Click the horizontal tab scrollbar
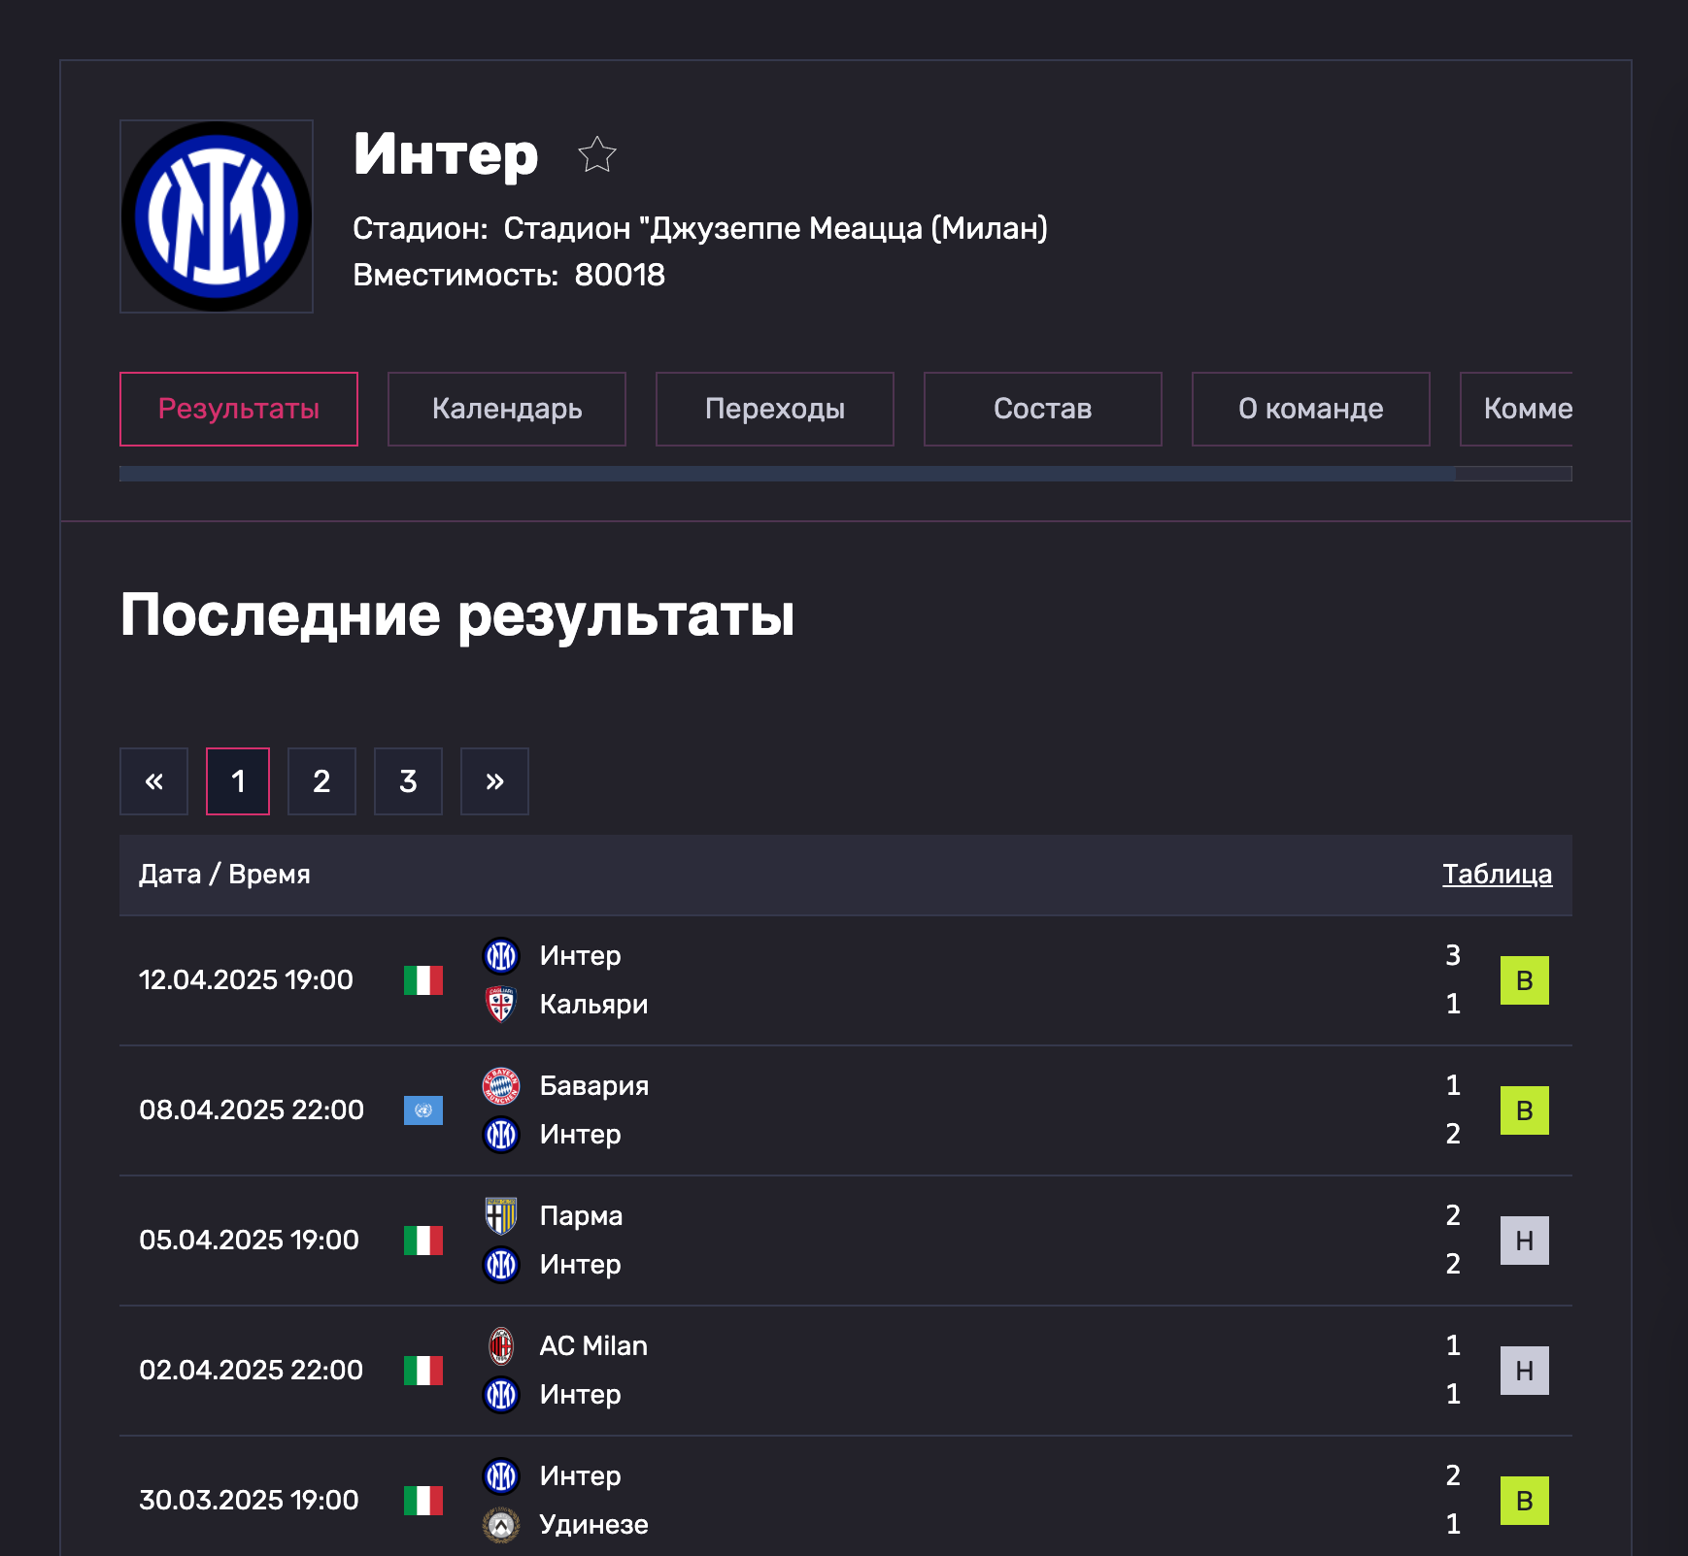This screenshot has height=1556, width=1688. (x=787, y=474)
